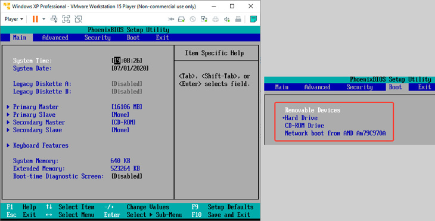The image size is (435, 221).
Task: Click Boot-time Diagnostic Screen Disabled value
Action: pyautogui.click(x=127, y=176)
